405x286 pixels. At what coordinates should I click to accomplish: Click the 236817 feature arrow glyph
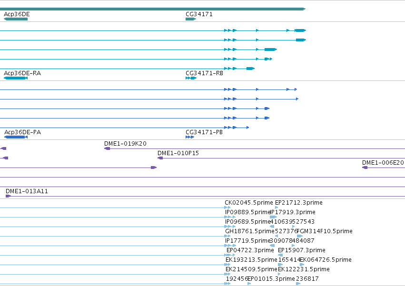(298, 284)
